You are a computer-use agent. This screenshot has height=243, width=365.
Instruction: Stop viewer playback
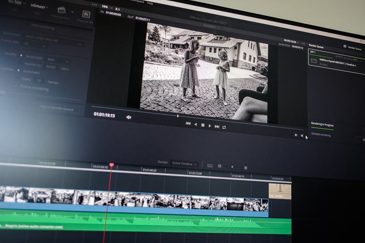203,125
